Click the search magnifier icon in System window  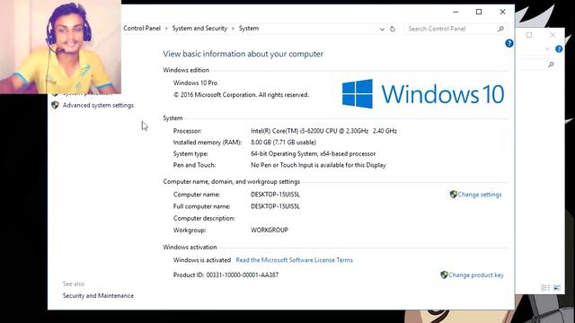501,29
